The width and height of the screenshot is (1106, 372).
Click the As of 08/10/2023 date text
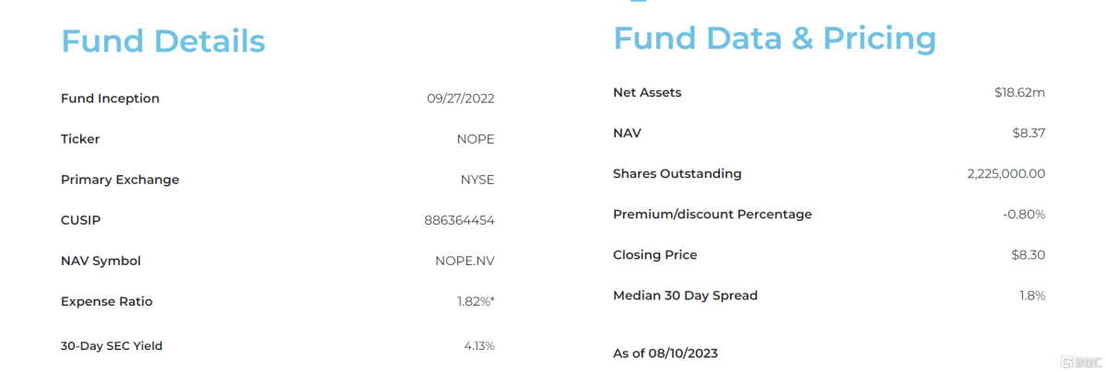tap(665, 354)
